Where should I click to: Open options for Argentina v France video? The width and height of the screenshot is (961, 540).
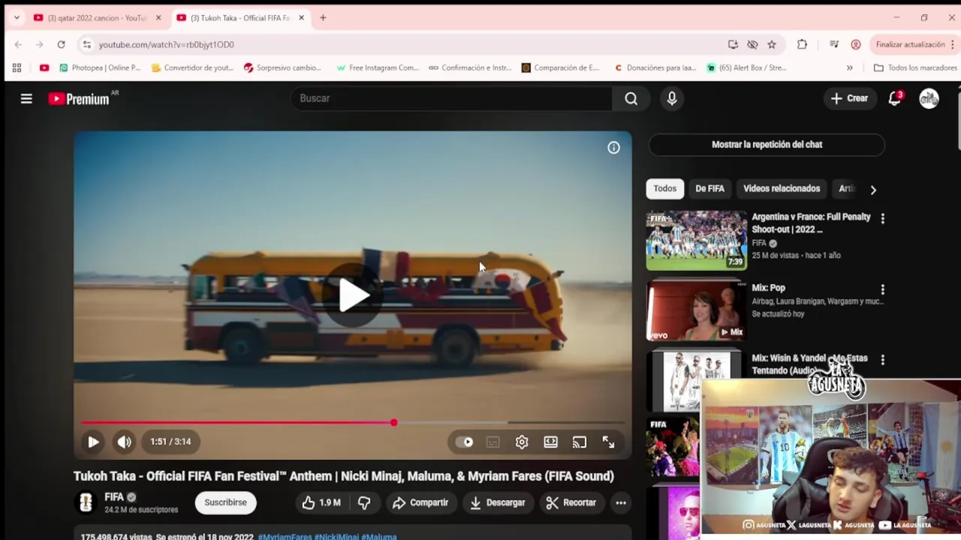883,218
